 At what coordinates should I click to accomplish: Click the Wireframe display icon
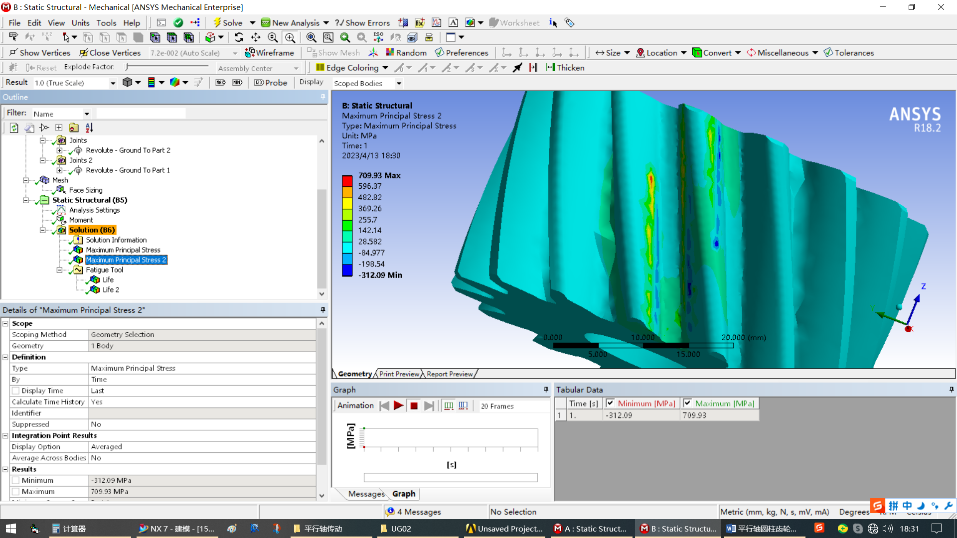[269, 53]
